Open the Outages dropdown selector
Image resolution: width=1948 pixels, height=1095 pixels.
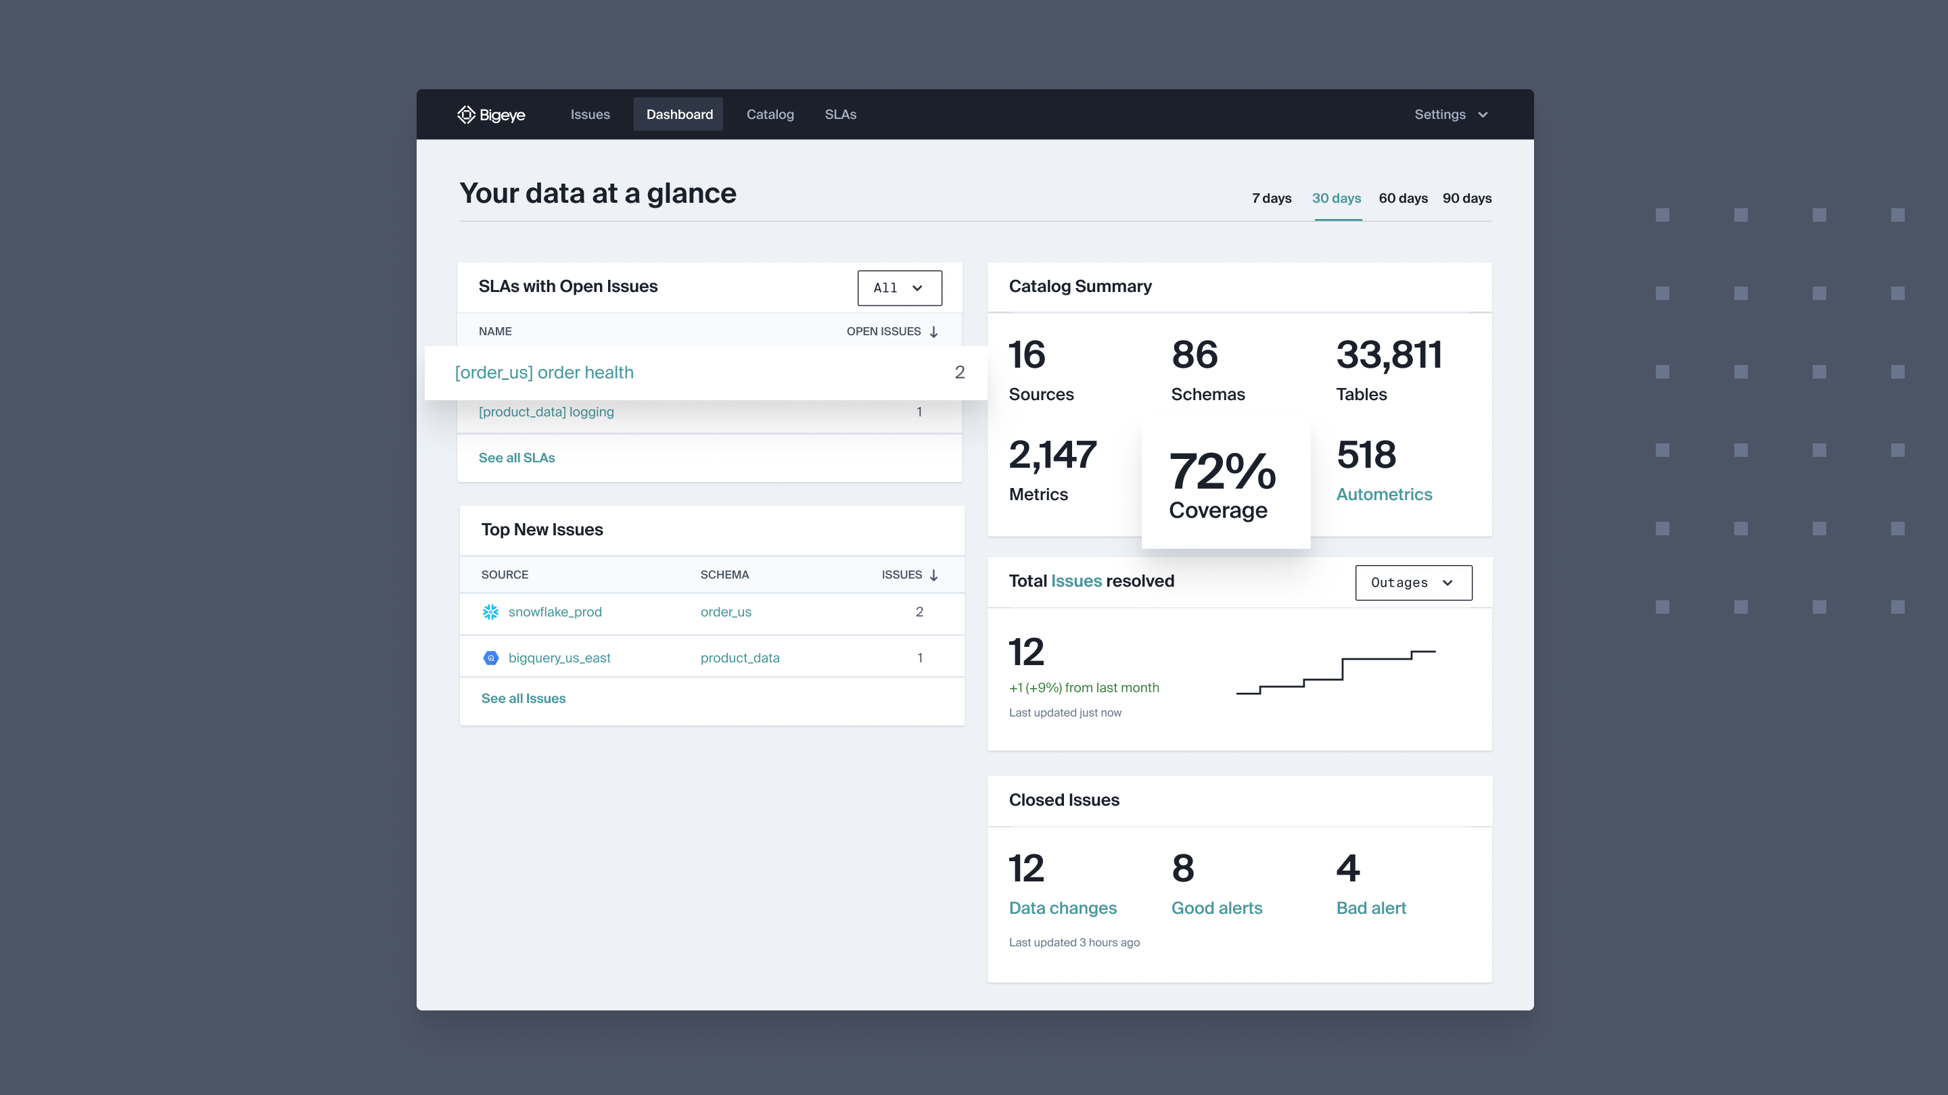1412,583
